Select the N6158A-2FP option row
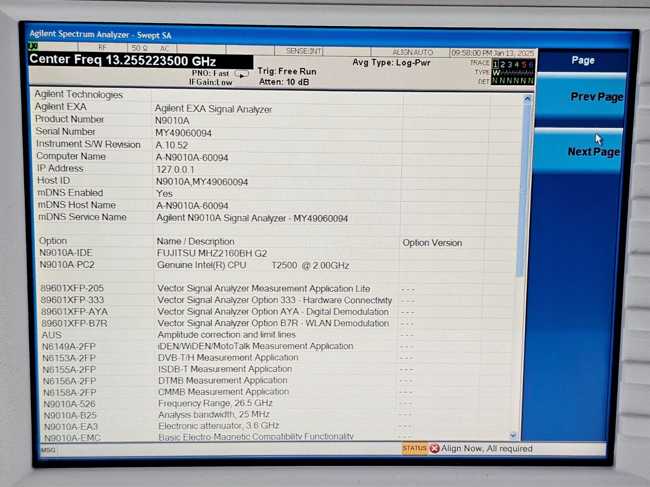This screenshot has height=487, width=650. [x=276, y=392]
